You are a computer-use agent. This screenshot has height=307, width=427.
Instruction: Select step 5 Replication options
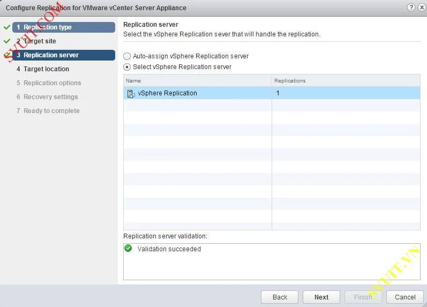tap(49, 83)
